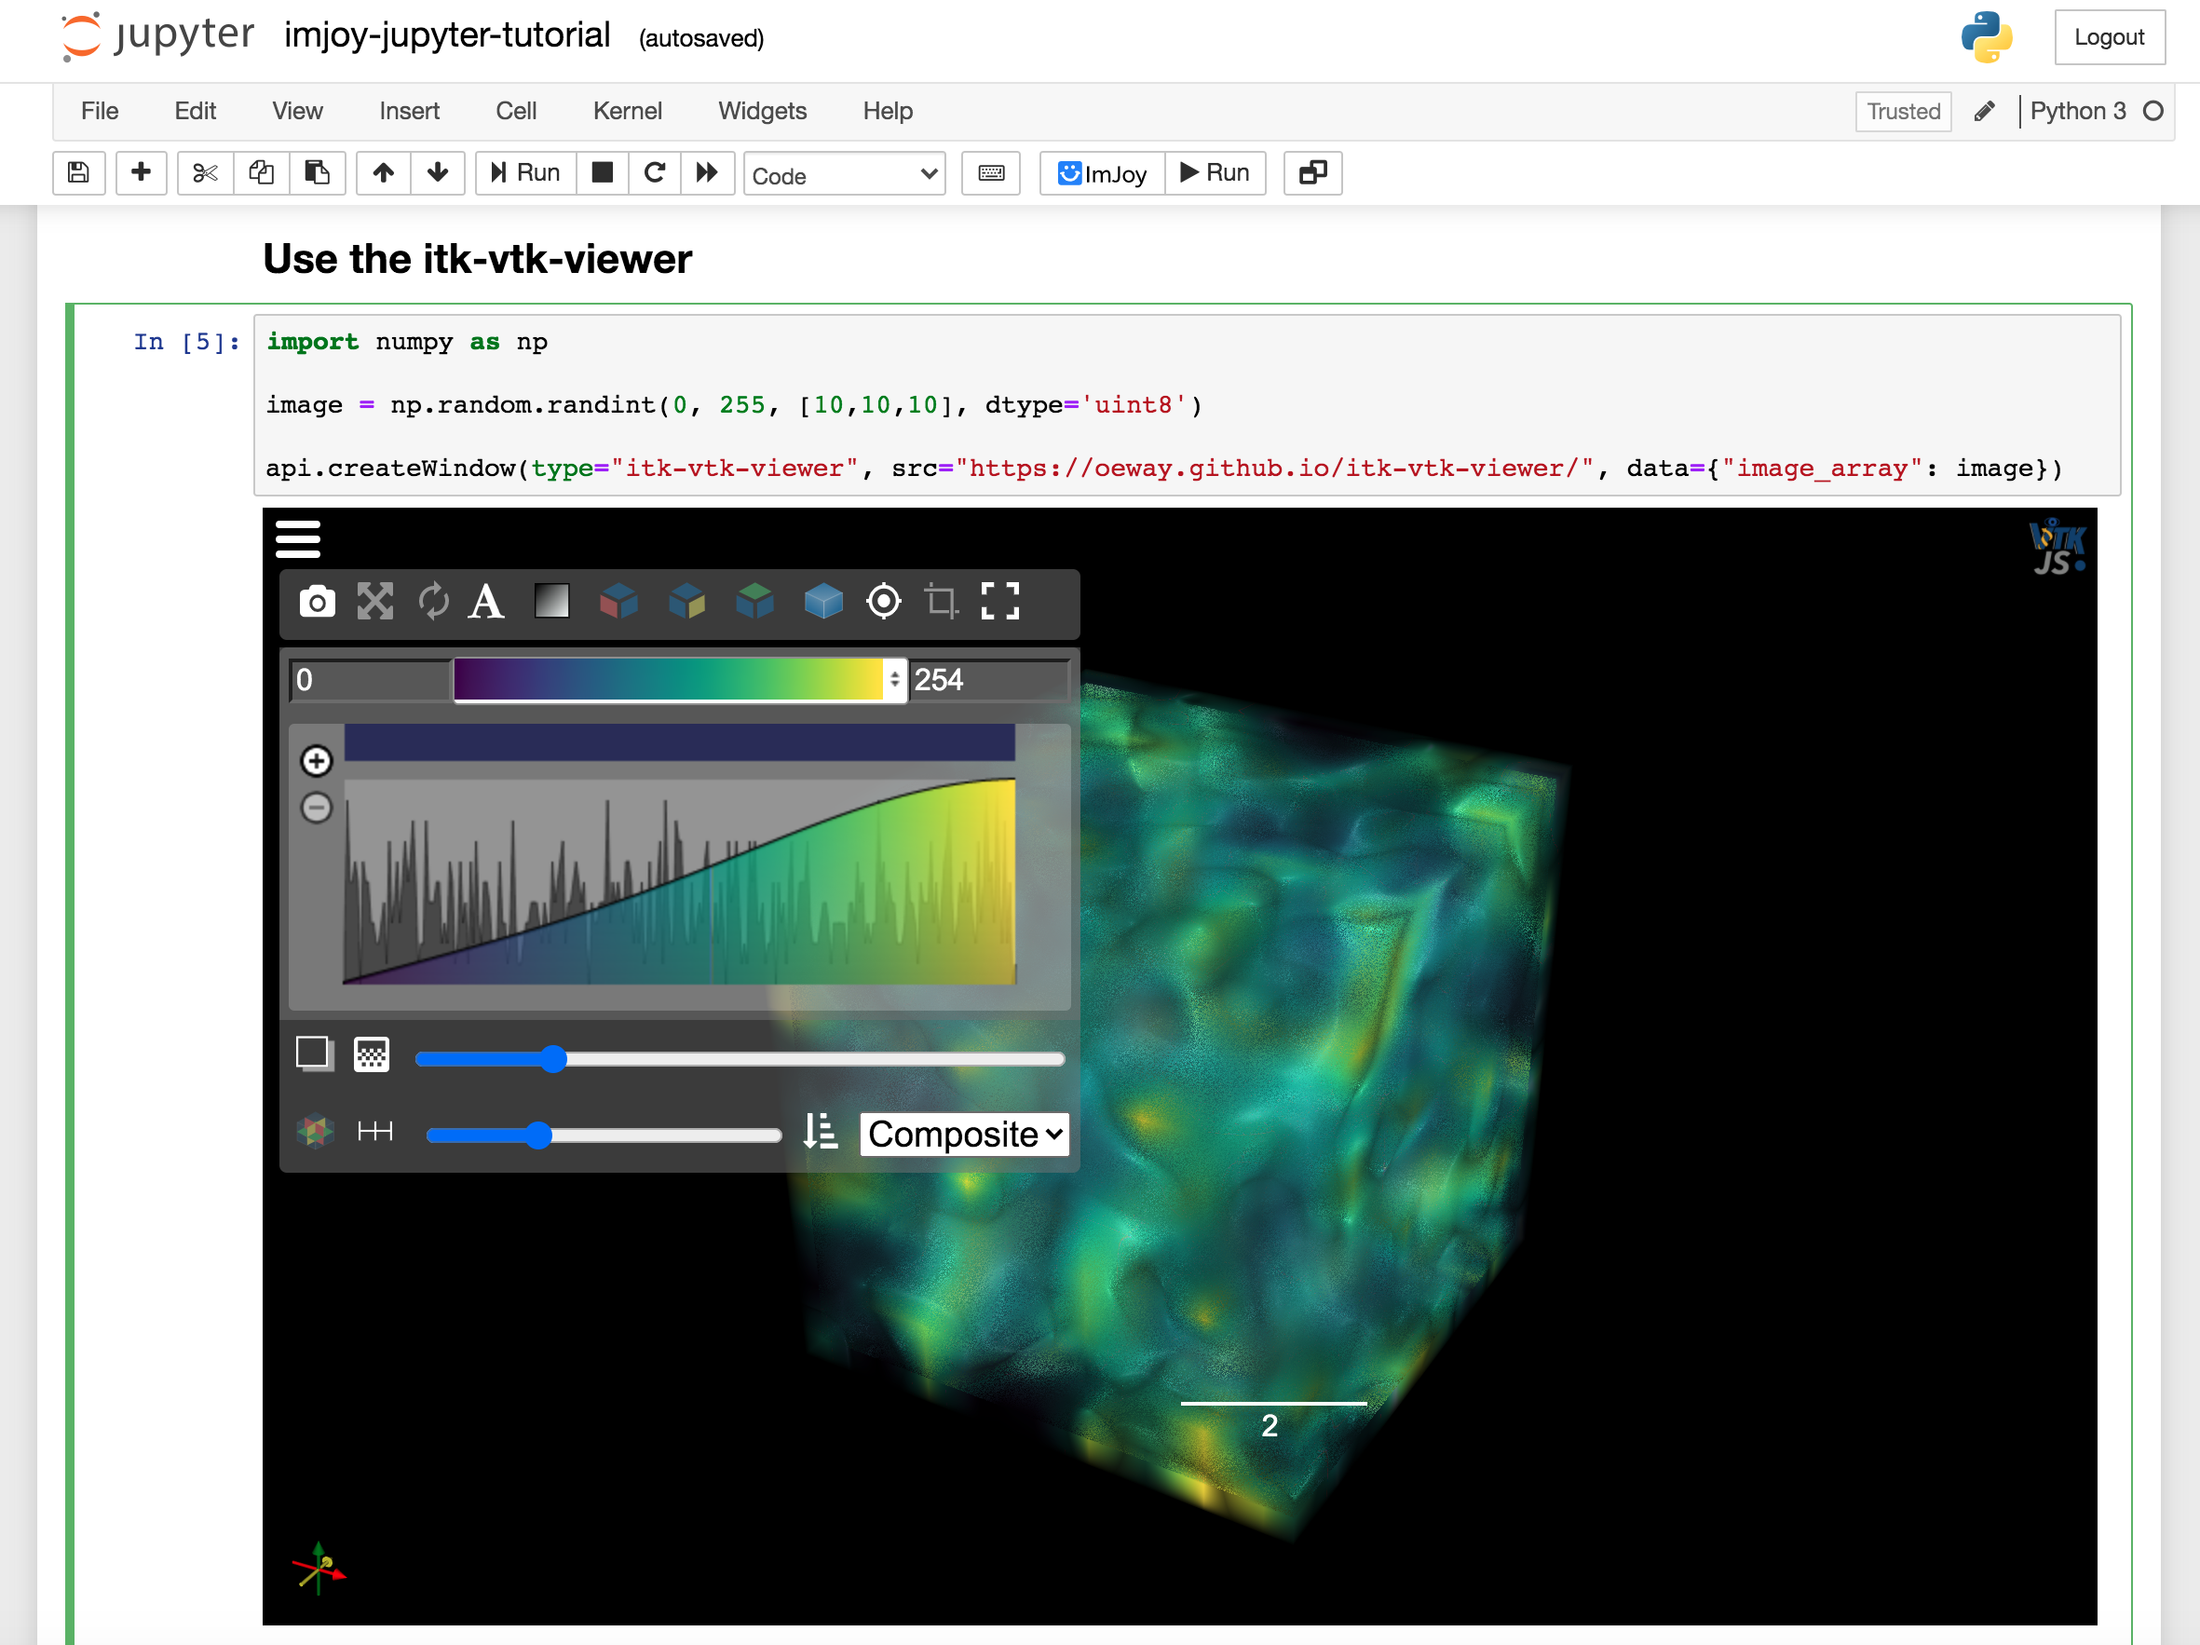
Task: Open the Composite blend mode dropdown
Action: click(964, 1134)
